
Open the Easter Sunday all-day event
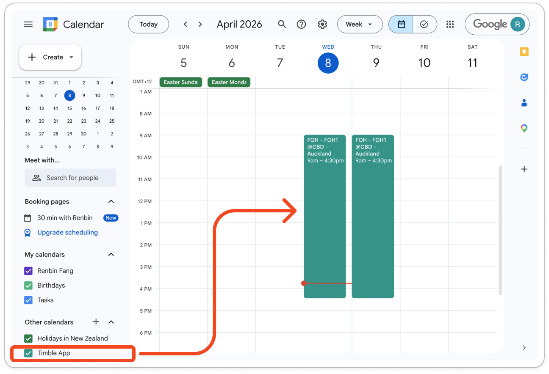pos(181,82)
